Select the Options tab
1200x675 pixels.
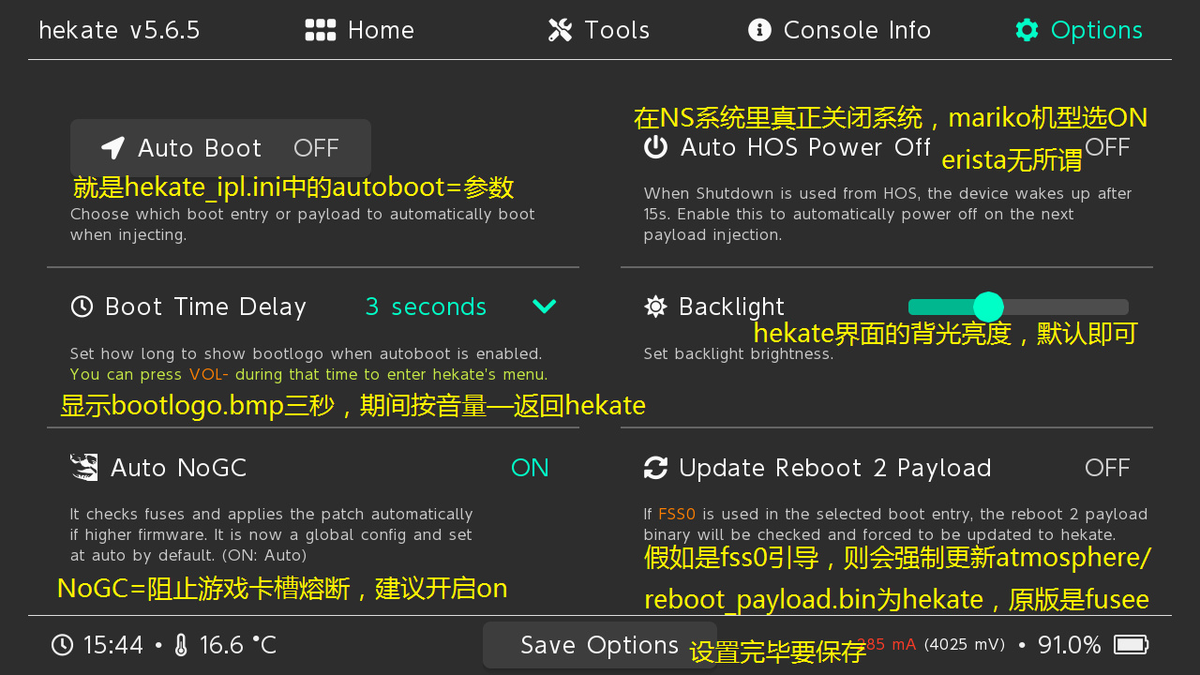(1080, 30)
